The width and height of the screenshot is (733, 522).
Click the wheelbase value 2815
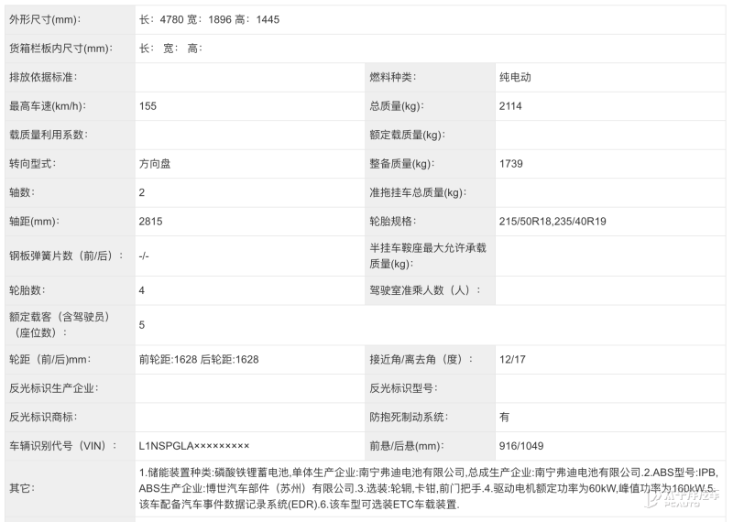click(x=150, y=221)
